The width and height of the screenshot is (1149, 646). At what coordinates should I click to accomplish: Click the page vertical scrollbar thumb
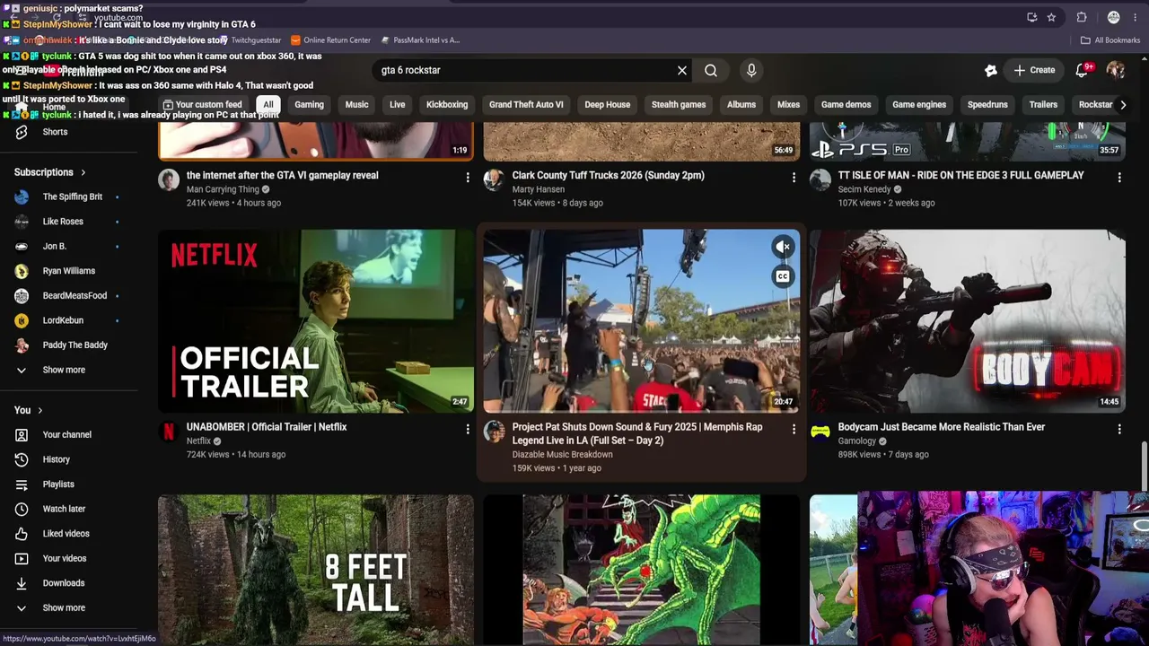(x=1144, y=466)
